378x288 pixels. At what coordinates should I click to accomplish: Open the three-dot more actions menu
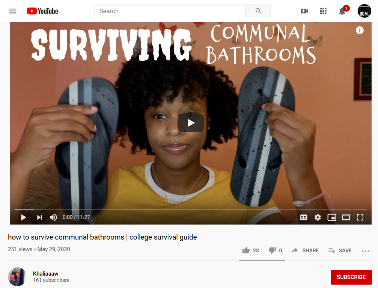(x=366, y=251)
